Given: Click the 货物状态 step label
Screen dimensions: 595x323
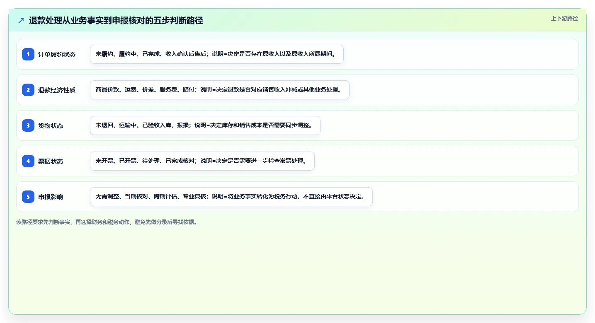Looking at the screenshot, I should (51, 125).
